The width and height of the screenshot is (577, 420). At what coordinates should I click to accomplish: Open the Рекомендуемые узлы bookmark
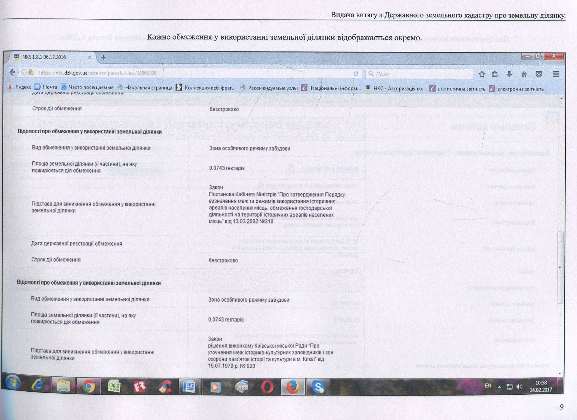click(x=269, y=88)
